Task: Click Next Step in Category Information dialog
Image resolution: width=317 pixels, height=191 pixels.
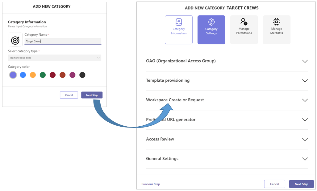Action: pos(92,95)
